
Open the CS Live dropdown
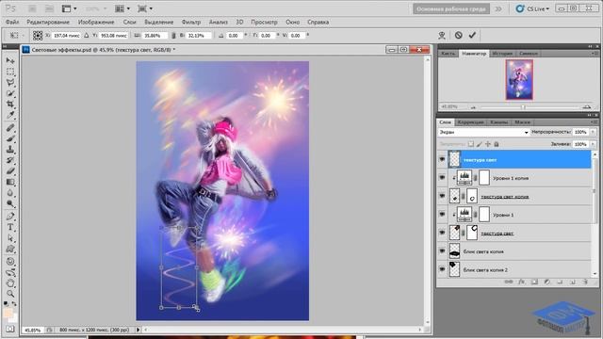pyautogui.click(x=532, y=8)
